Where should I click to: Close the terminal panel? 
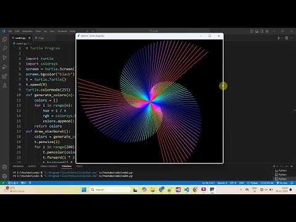click(x=292, y=166)
